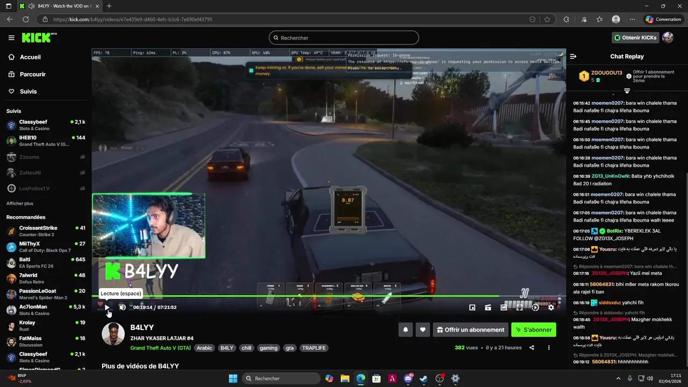Switch to theater mode in player

coord(504,307)
